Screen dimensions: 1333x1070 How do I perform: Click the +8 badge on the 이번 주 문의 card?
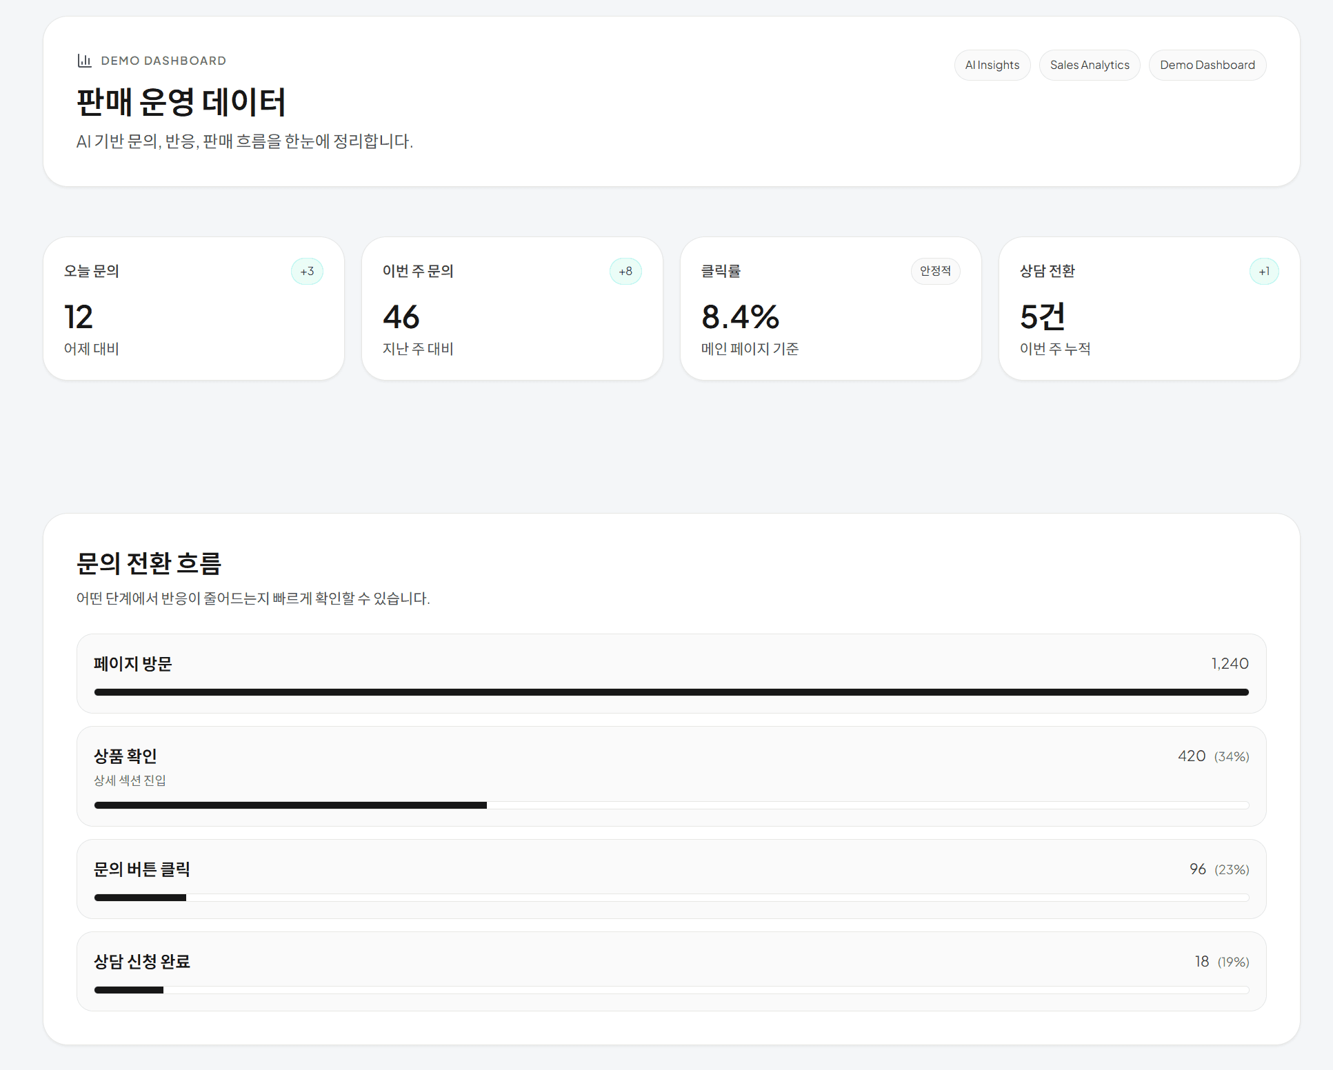(x=625, y=271)
